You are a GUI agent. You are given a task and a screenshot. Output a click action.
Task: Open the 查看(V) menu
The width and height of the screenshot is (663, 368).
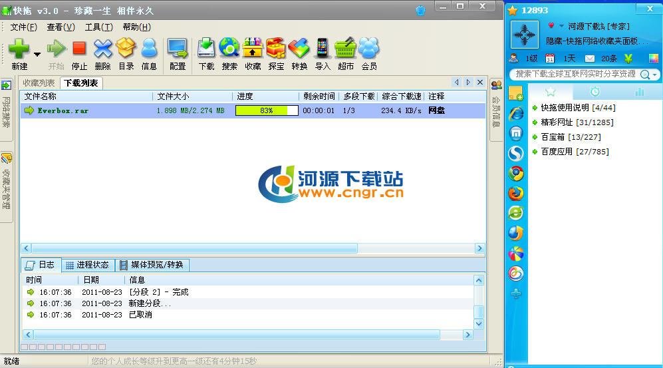pos(61,27)
